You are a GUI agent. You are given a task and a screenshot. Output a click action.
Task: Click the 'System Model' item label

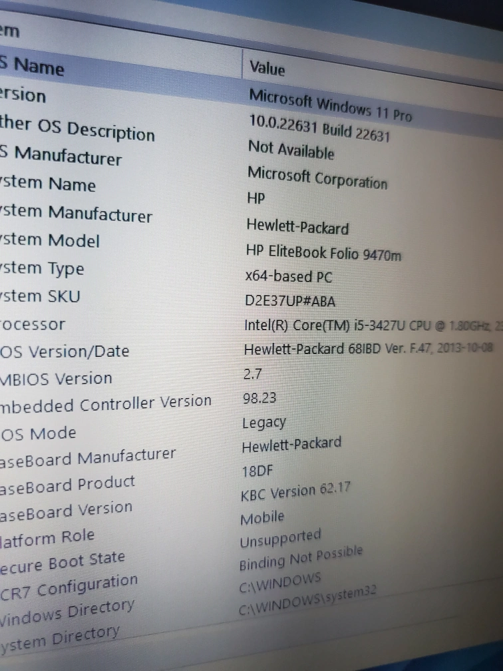(50, 240)
